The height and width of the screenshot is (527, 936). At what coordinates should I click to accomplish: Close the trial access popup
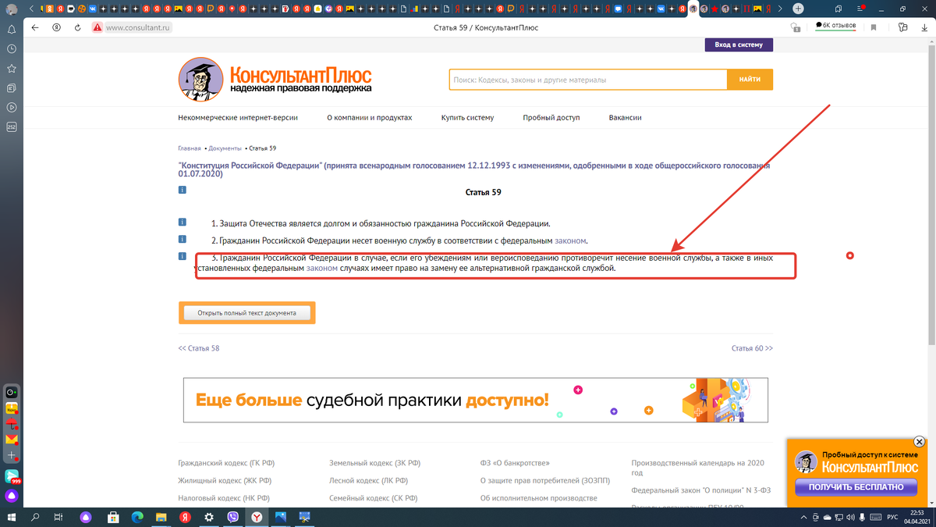pyautogui.click(x=919, y=442)
